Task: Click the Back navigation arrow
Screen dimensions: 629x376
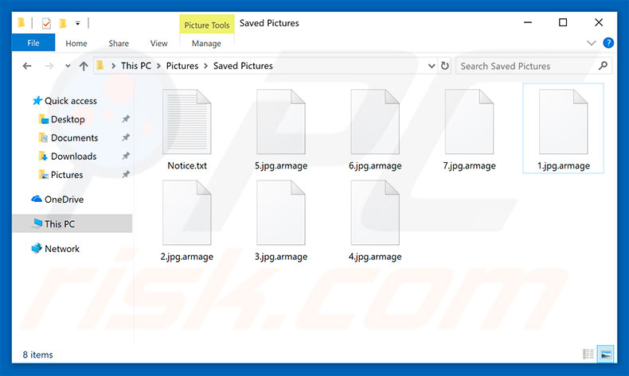Action: coord(27,66)
